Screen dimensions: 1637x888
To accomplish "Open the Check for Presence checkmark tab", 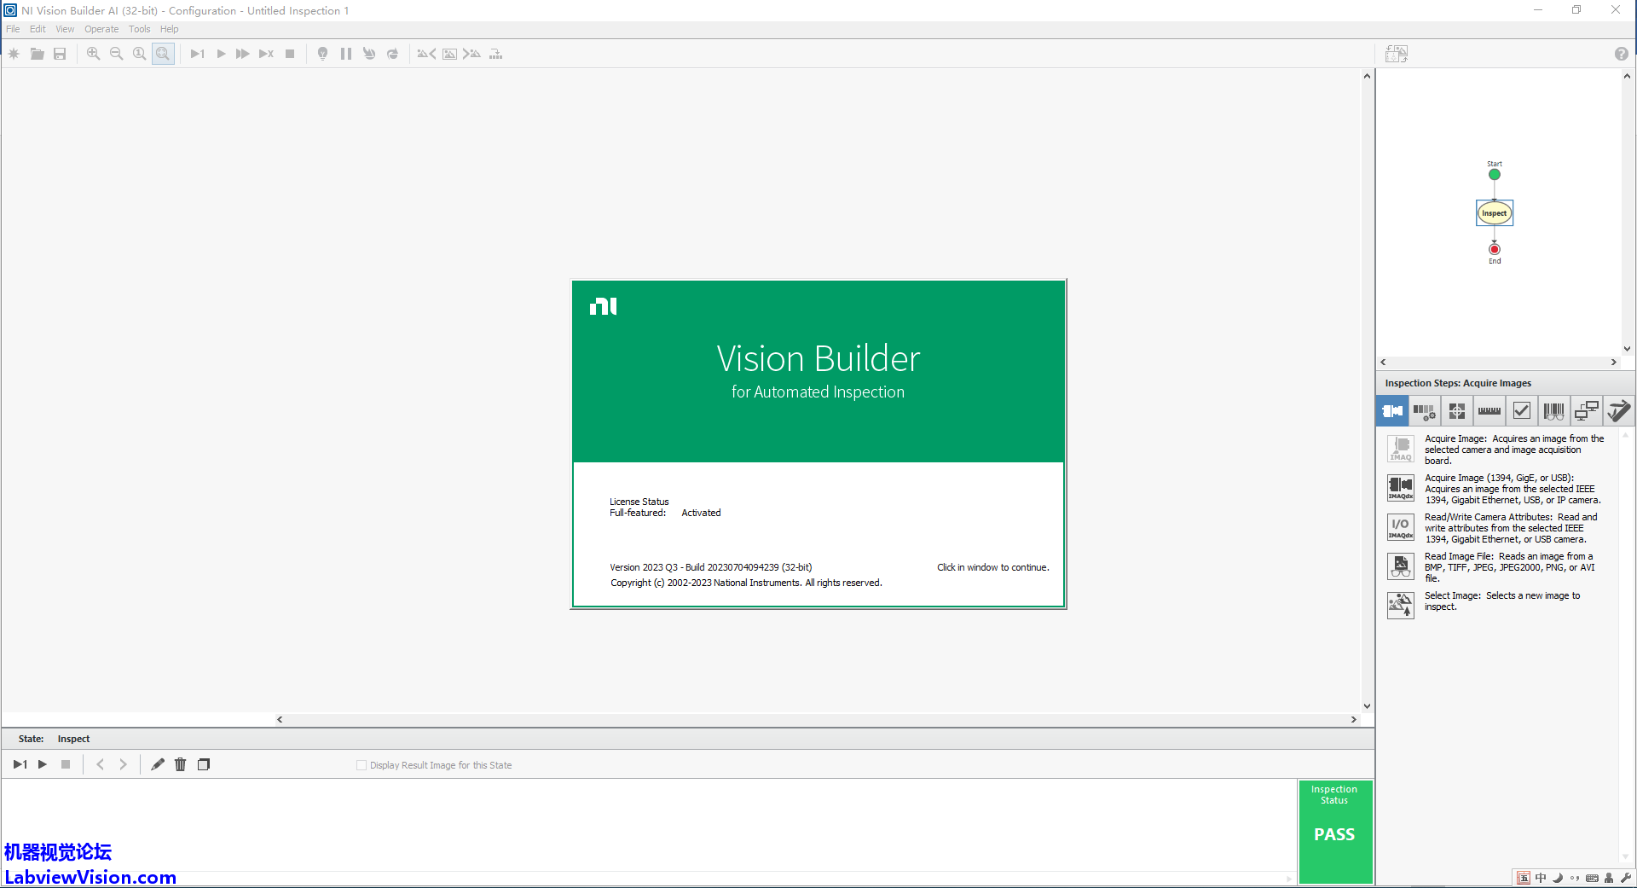I will [x=1522, y=411].
